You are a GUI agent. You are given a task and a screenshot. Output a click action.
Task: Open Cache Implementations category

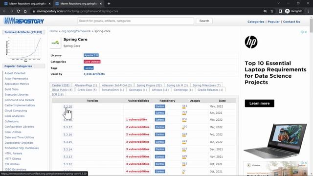click(x=20, y=105)
